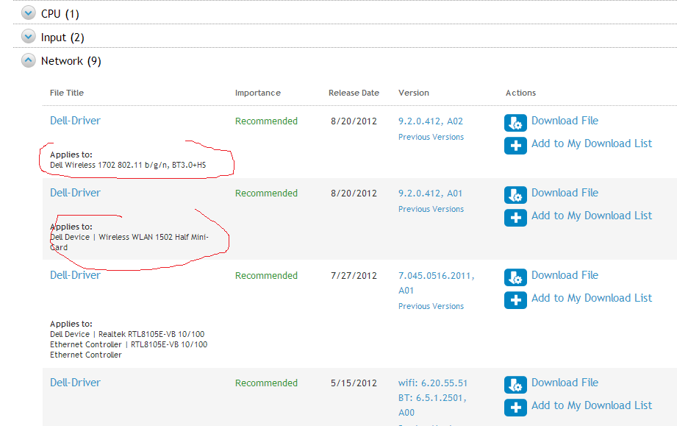
Task: Select text 'Dell Wireless 1702 802.11 b/g/n, BT3.0+HS'
Action: pyautogui.click(x=128, y=165)
